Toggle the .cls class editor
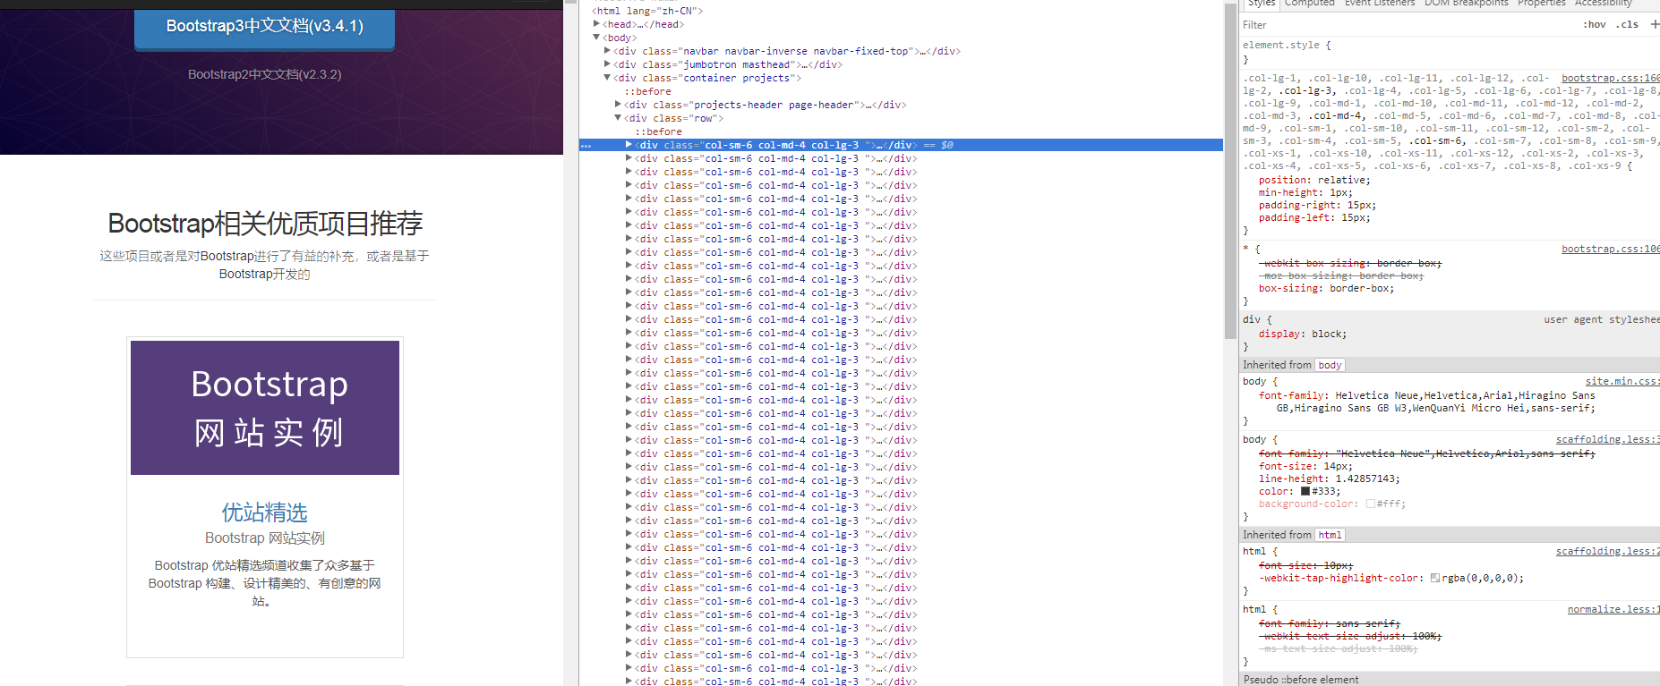The width and height of the screenshot is (1660, 686). [1628, 25]
